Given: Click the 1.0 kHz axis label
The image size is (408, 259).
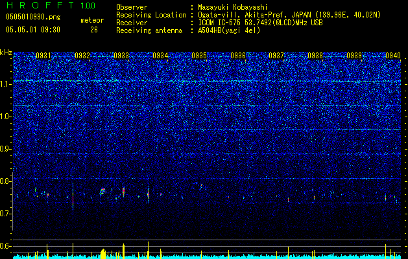Looking at the screenshot, I should pyautogui.click(x=6, y=117).
